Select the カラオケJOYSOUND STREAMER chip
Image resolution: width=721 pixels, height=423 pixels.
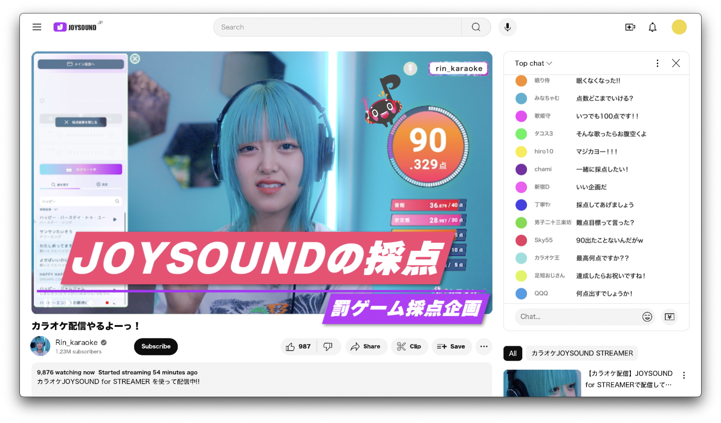coord(582,353)
